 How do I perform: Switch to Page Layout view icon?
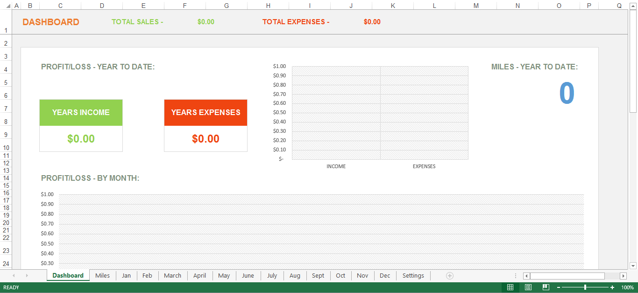point(528,287)
